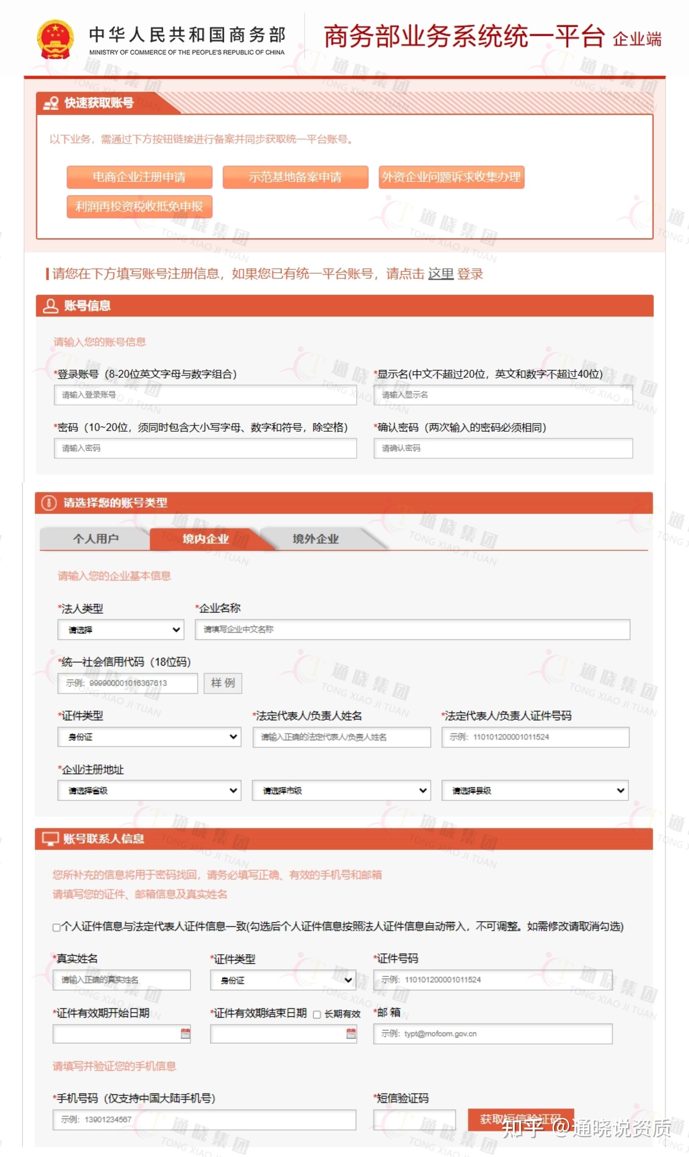Focus the 真实姓名 input field

(x=122, y=980)
